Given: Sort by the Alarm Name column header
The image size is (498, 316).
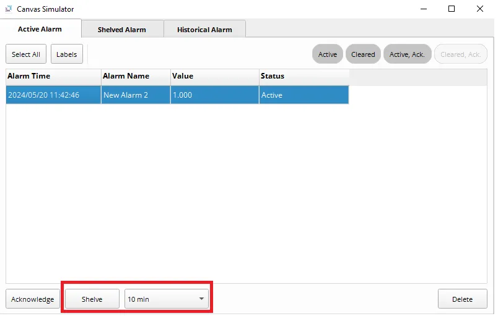Looking at the screenshot, I should click(x=136, y=76).
